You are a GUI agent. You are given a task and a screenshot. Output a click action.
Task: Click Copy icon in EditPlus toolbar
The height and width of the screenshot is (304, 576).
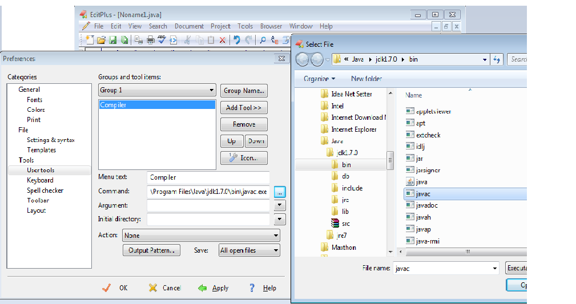pyautogui.click(x=199, y=40)
